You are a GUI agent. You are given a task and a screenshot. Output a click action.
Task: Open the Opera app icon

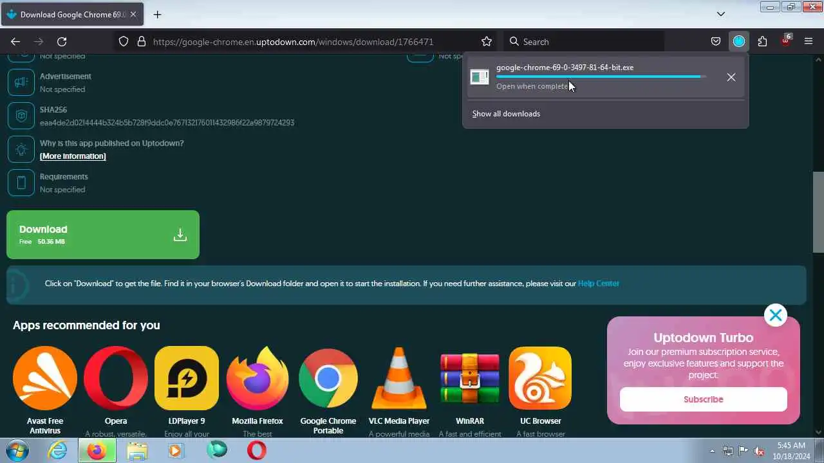(x=116, y=378)
